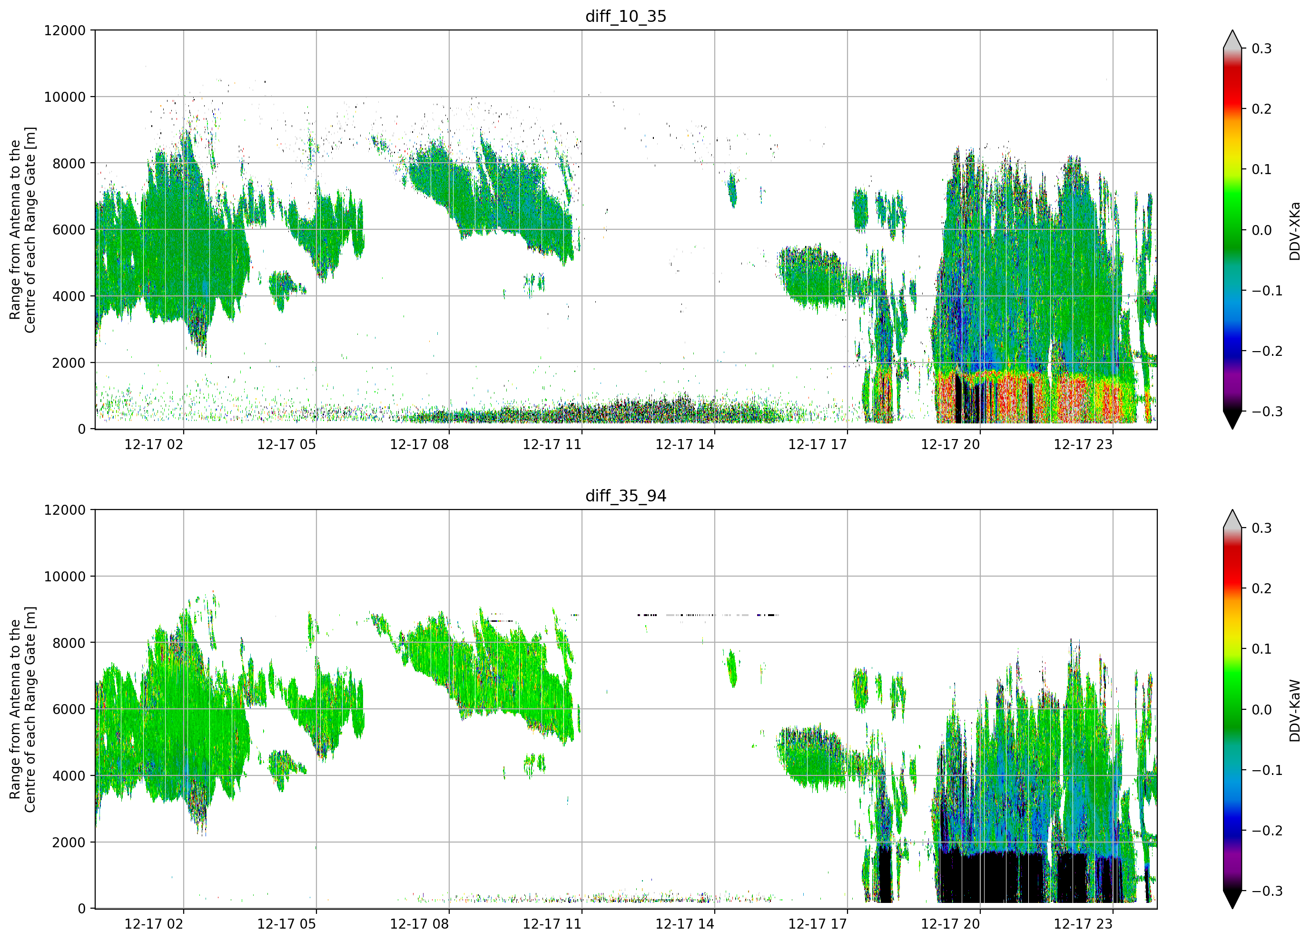1311x941 pixels.
Task: Click the y-axis range label of diff_10_35
Action: point(22,229)
